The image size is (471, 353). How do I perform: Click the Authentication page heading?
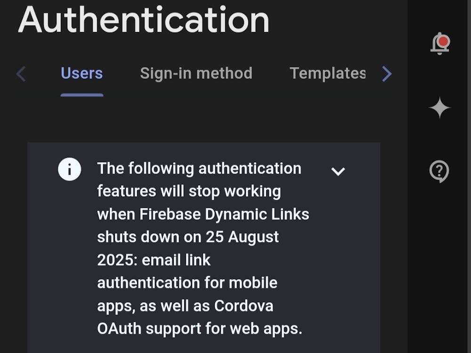(x=143, y=20)
